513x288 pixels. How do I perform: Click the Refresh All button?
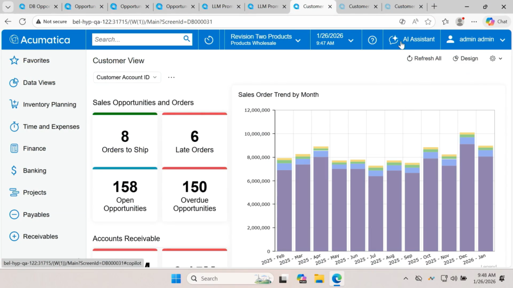(x=424, y=58)
